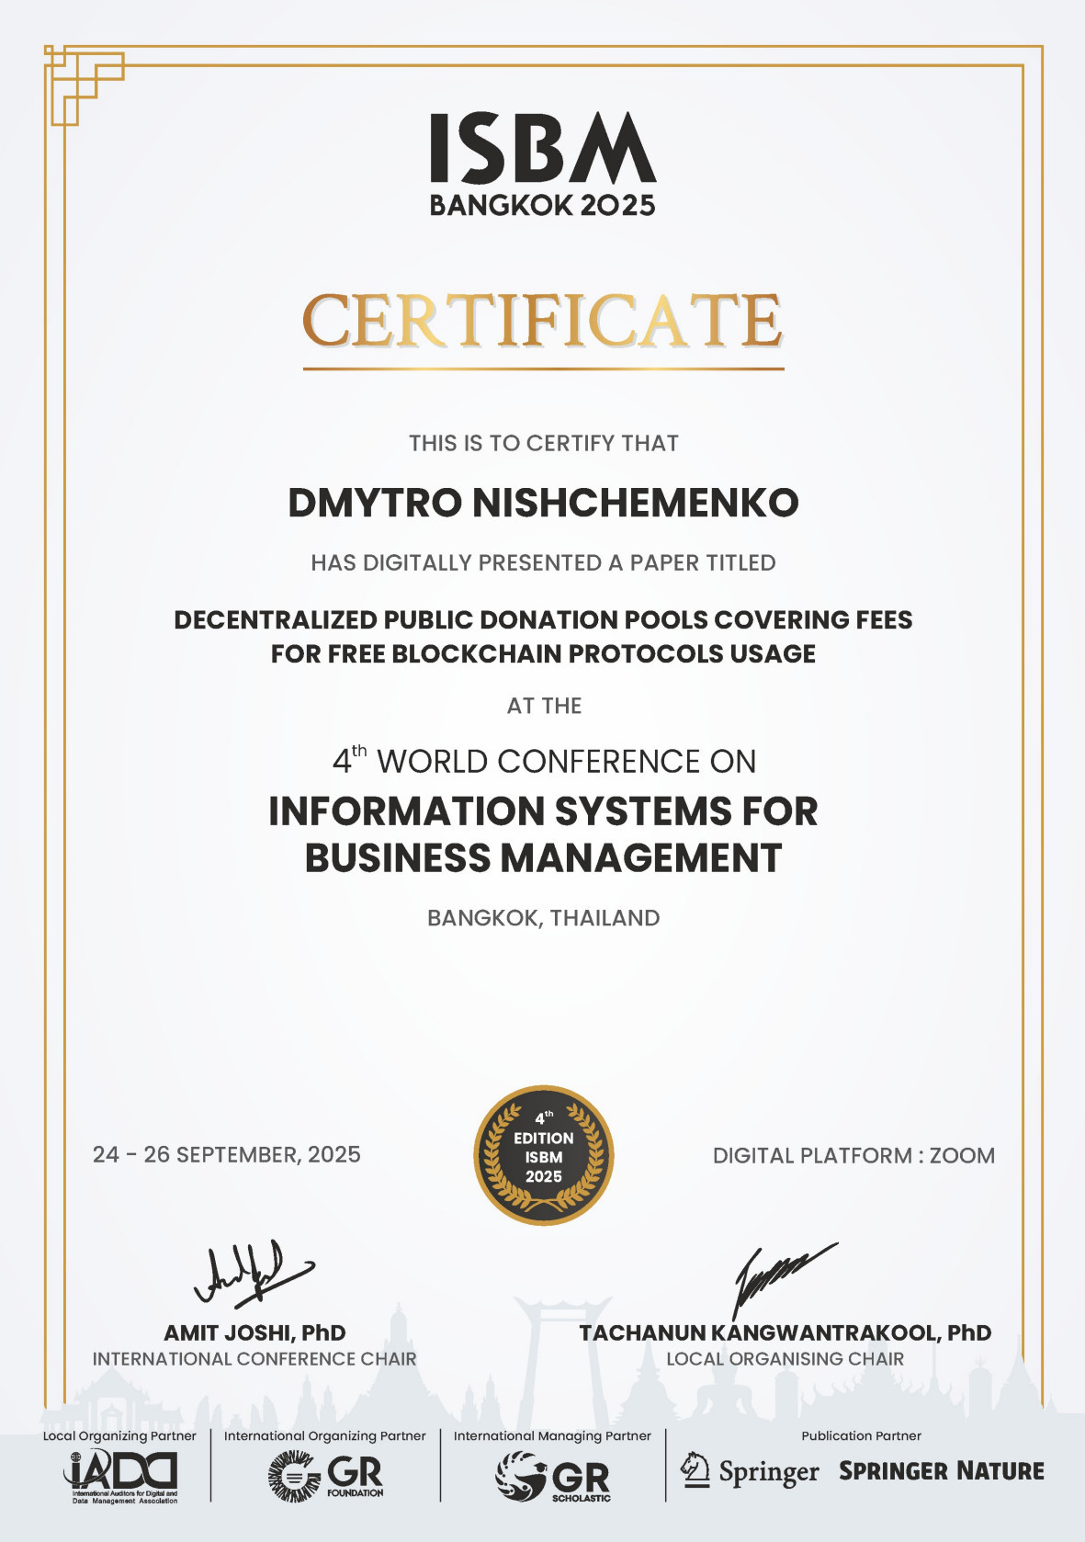The image size is (1085, 1542).
Task: Click the name DMYTRO NISHCHEMENKO
Action: point(544,503)
